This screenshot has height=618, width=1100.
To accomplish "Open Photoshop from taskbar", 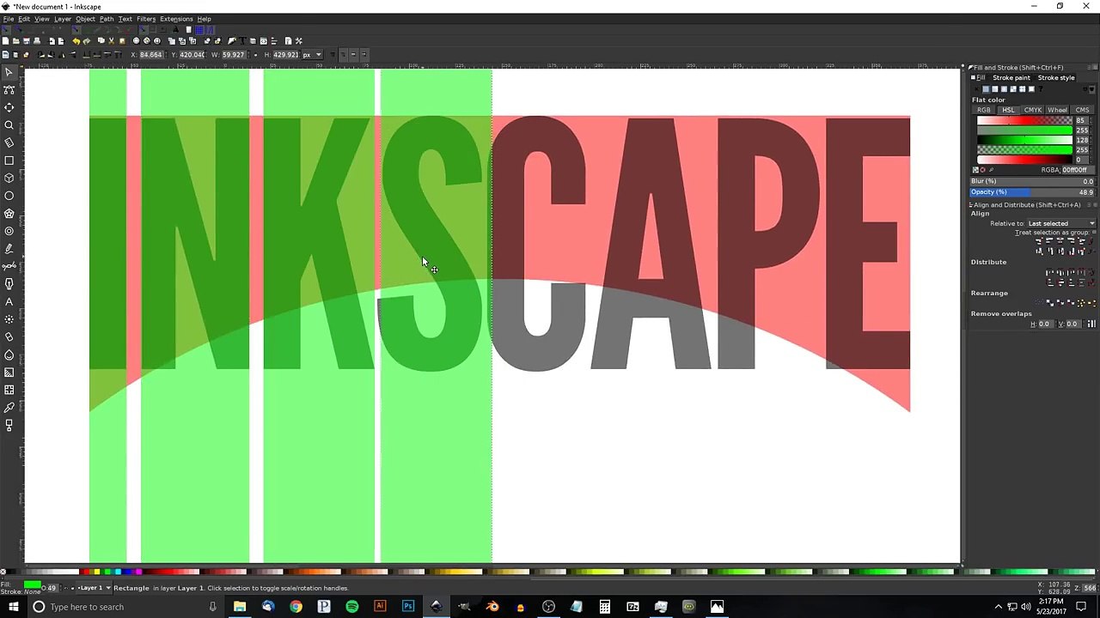I will (x=408, y=607).
